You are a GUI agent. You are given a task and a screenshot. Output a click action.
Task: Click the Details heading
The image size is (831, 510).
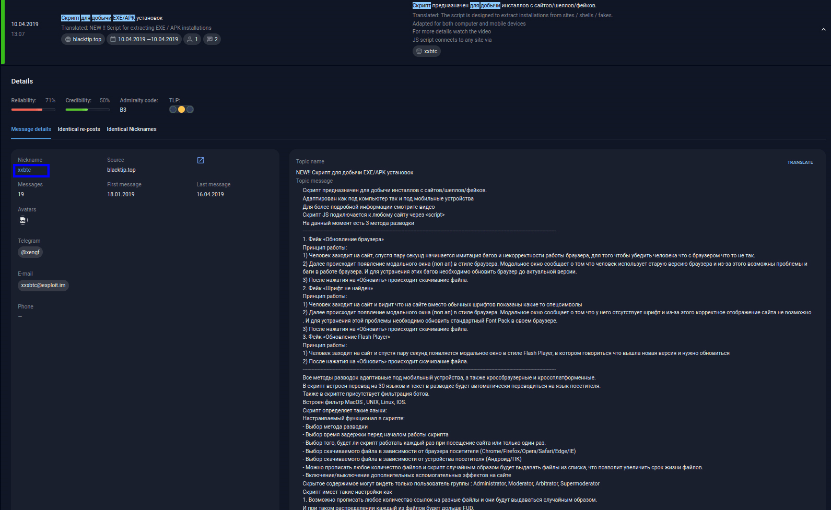[22, 81]
